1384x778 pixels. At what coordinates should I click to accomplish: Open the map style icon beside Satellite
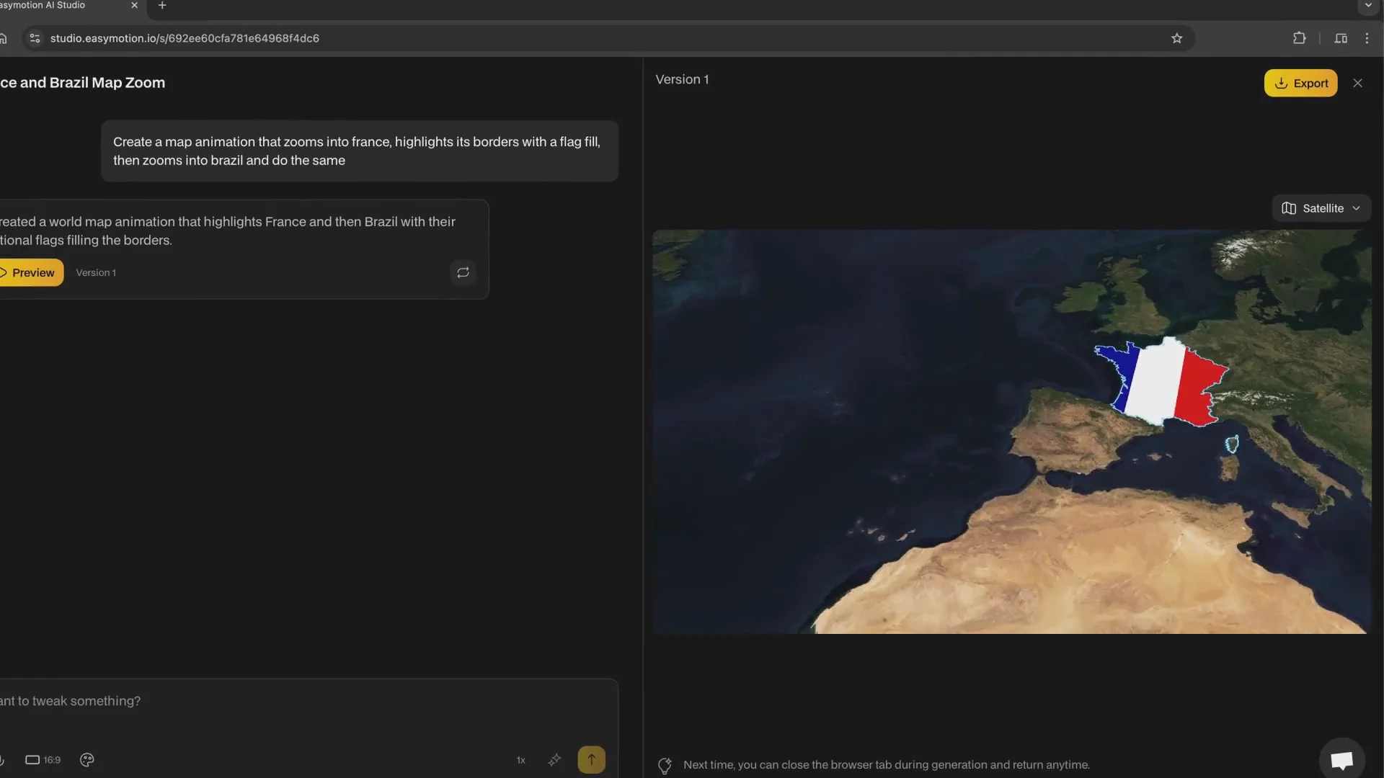1290,208
